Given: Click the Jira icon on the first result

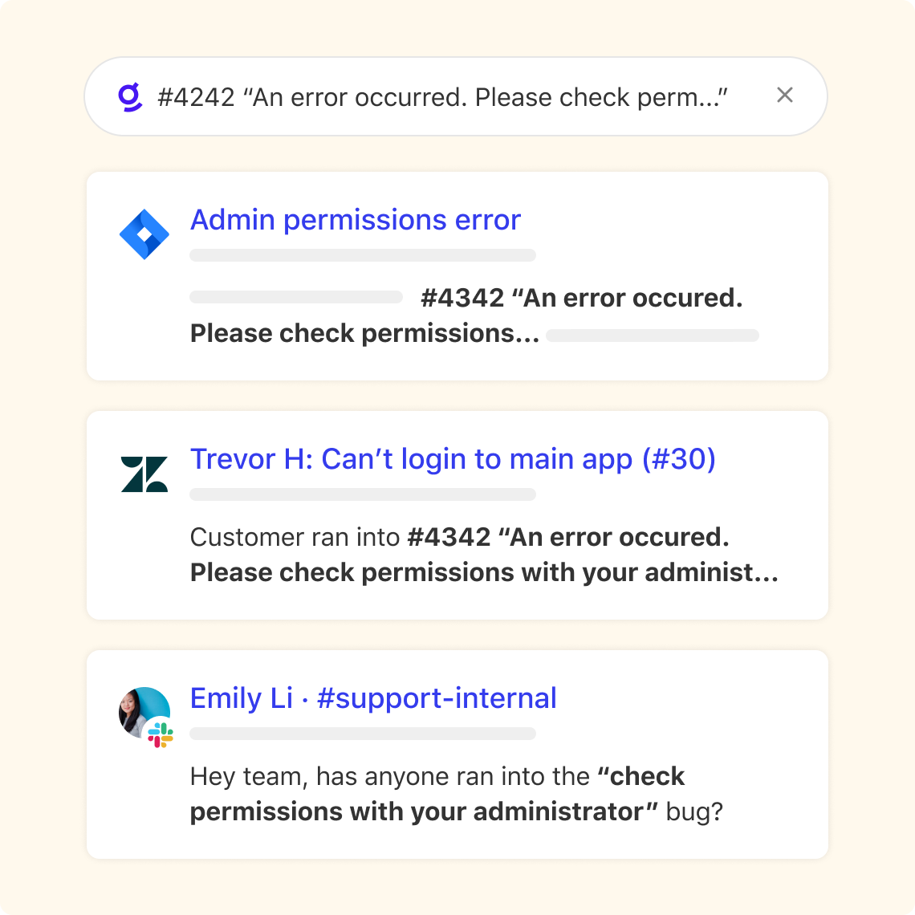Looking at the screenshot, I should 144,234.
